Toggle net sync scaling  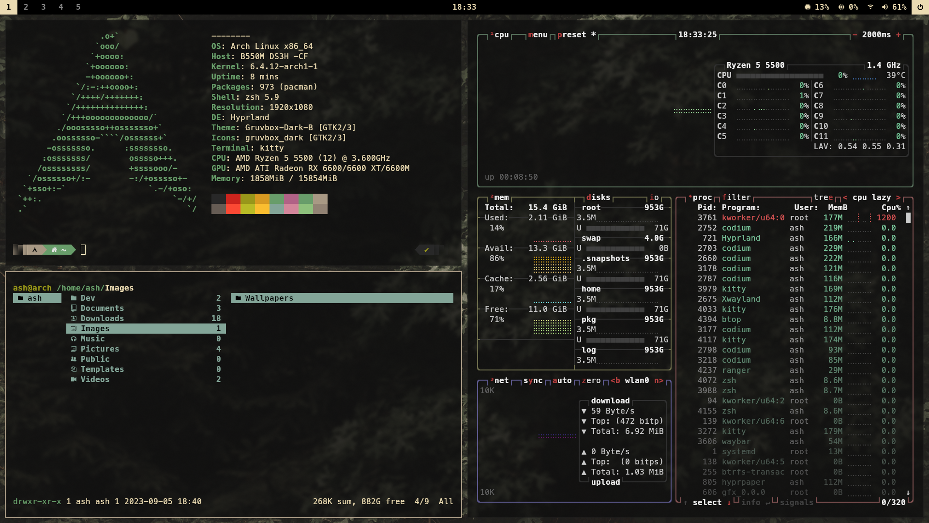click(533, 381)
